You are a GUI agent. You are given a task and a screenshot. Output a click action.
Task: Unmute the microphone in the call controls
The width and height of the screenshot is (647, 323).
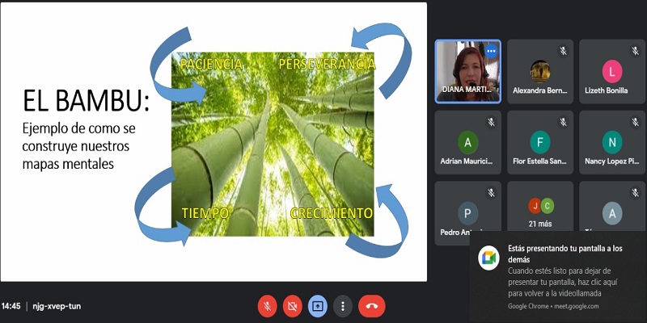click(x=267, y=307)
